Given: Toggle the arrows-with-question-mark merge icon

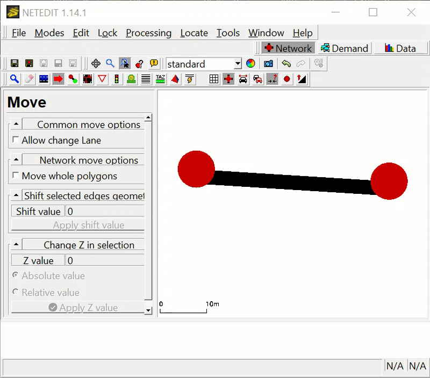Looking at the screenshot, I should coord(273,79).
